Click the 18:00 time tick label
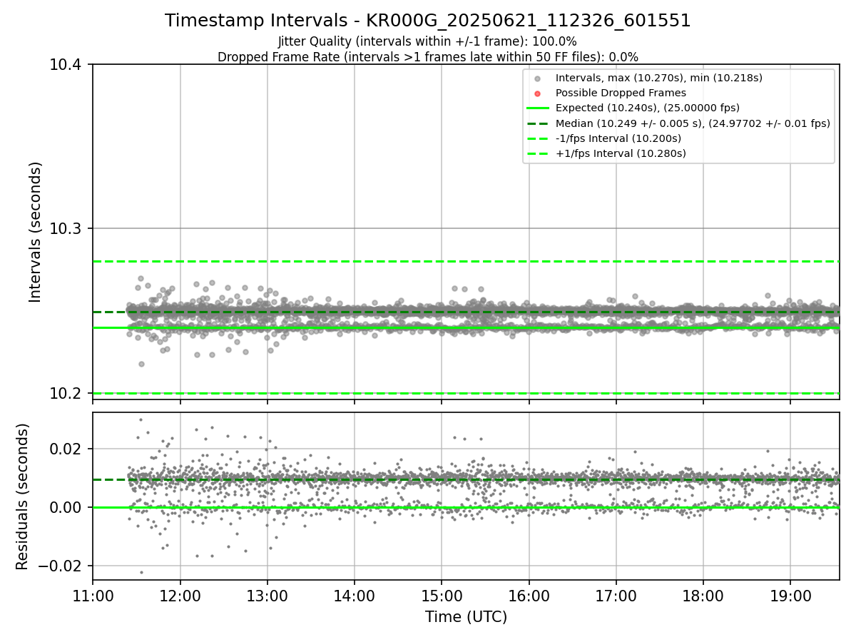 703,595
